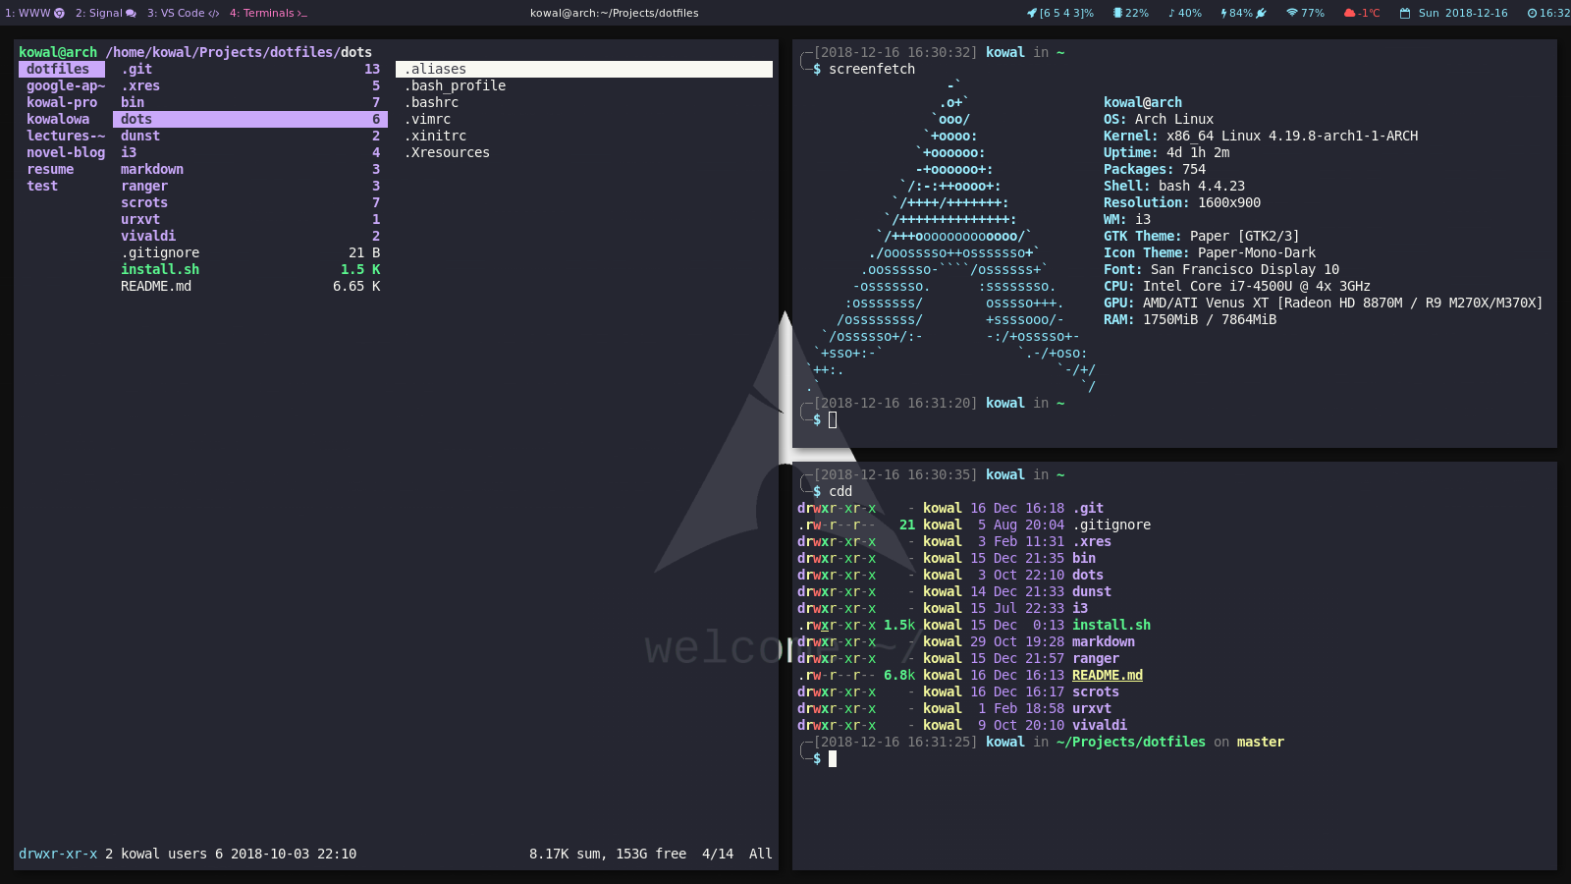Switch to workspace 3: VS Code
The height and width of the screenshot is (884, 1571).
tap(183, 13)
